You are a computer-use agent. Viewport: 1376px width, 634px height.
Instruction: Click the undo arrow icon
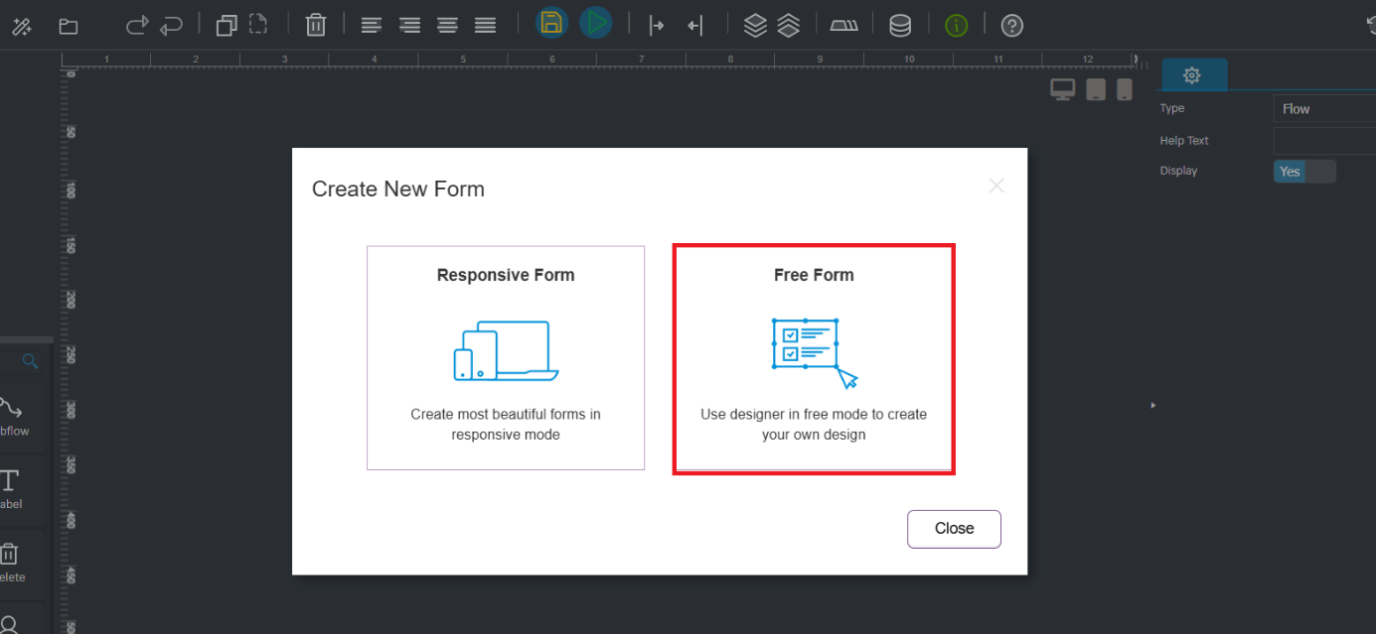pos(172,25)
